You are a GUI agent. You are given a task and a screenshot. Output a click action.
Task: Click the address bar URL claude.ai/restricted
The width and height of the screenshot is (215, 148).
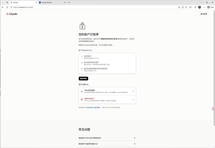[23, 7]
